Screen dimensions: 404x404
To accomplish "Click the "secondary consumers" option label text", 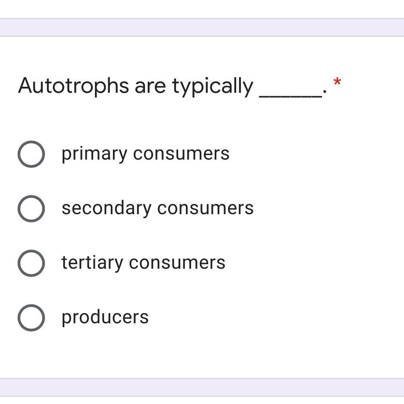I will coord(157,208).
